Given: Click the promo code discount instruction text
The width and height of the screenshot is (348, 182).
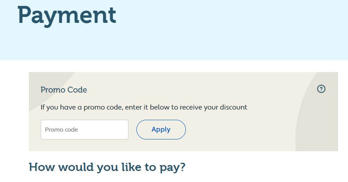Looking at the screenshot, I should [144, 107].
